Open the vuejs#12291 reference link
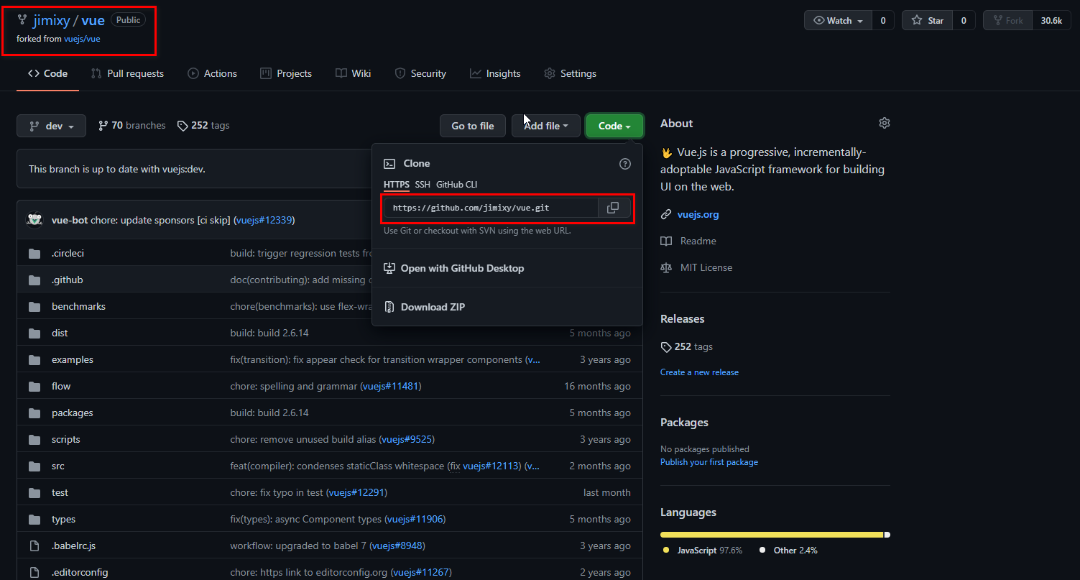The image size is (1080, 580). click(357, 492)
